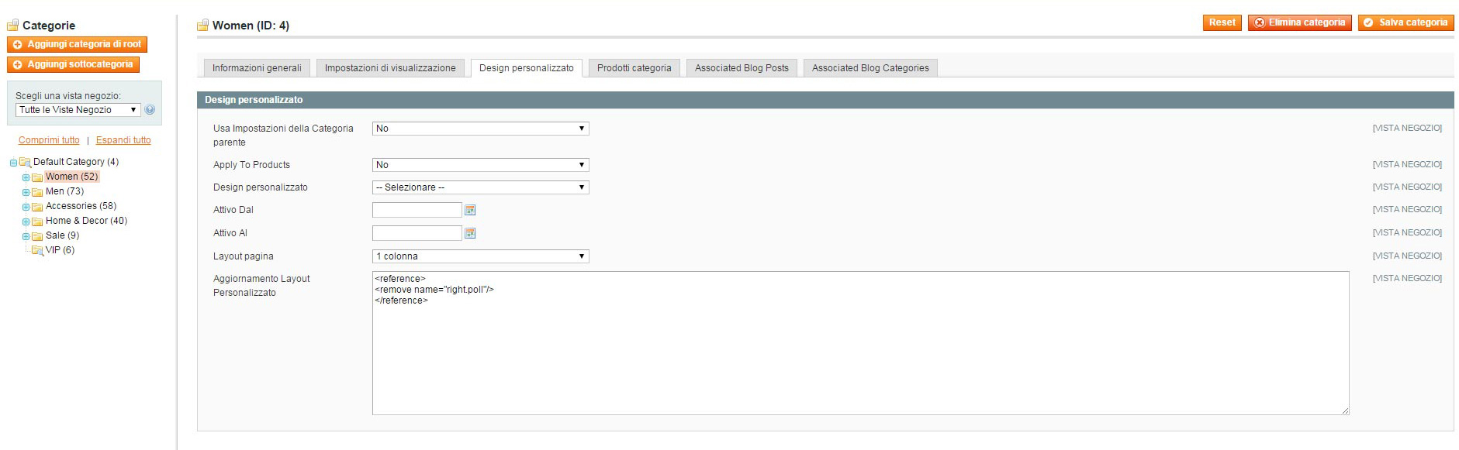Open the Attivo Dal calendar picker icon
The image size is (1459, 450).
point(470,210)
